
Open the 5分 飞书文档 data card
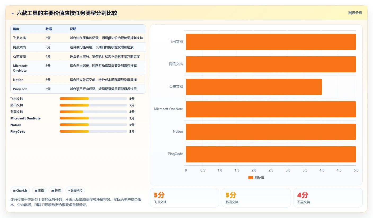pyautogui.click(x=184, y=198)
